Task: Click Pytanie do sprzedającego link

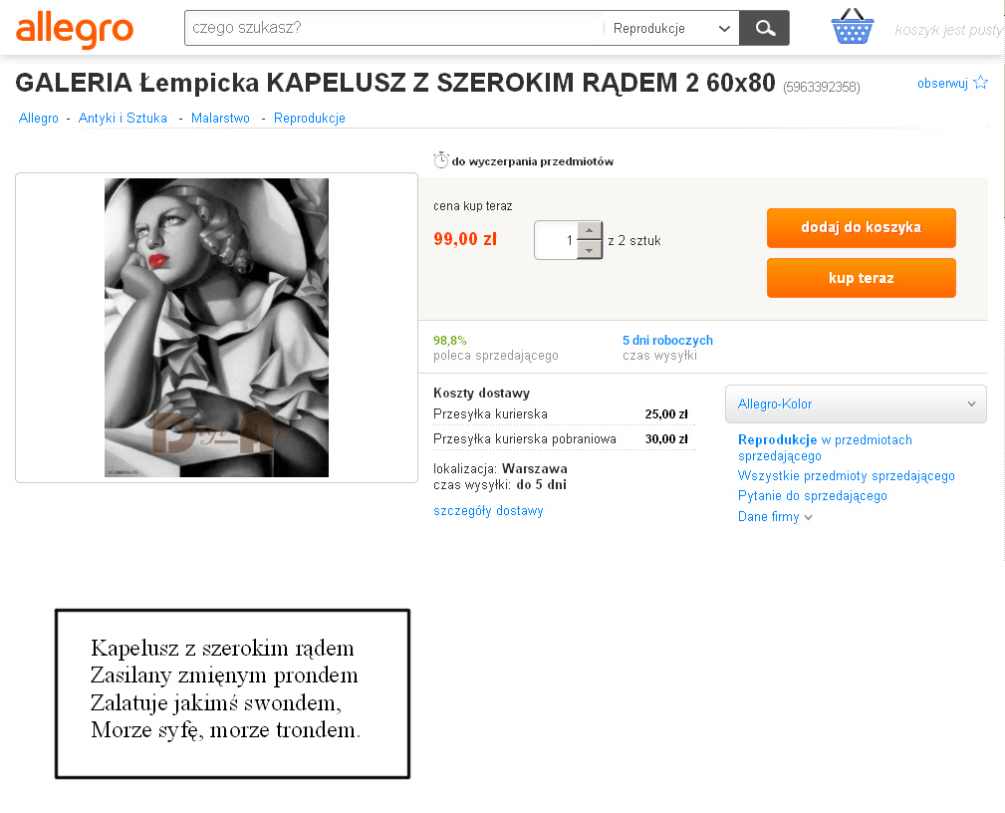Action: (813, 495)
